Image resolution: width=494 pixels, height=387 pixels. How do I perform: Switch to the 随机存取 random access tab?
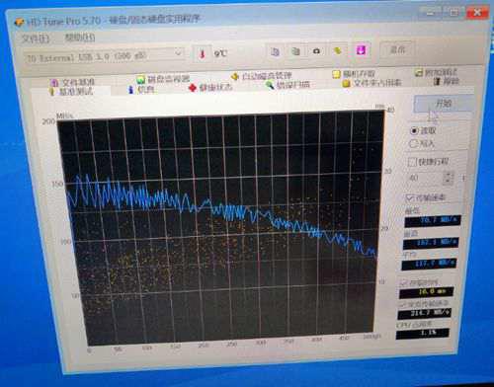pyautogui.click(x=354, y=74)
